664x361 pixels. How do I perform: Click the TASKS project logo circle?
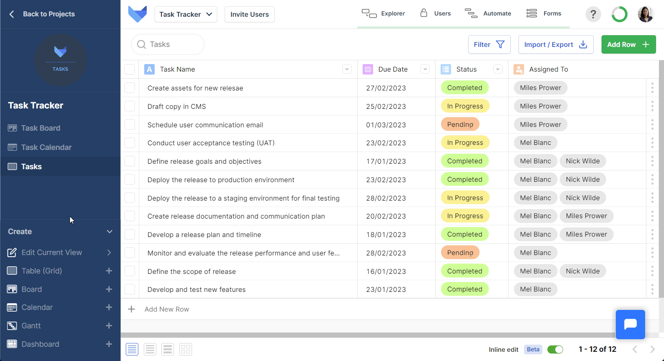coord(60,60)
